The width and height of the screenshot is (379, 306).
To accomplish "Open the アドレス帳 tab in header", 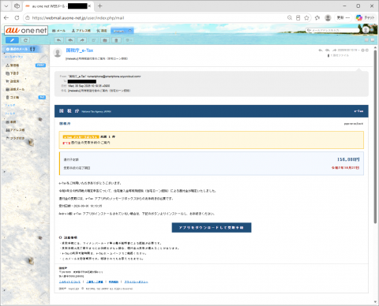I will pyautogui.click(x=81, y=31).
